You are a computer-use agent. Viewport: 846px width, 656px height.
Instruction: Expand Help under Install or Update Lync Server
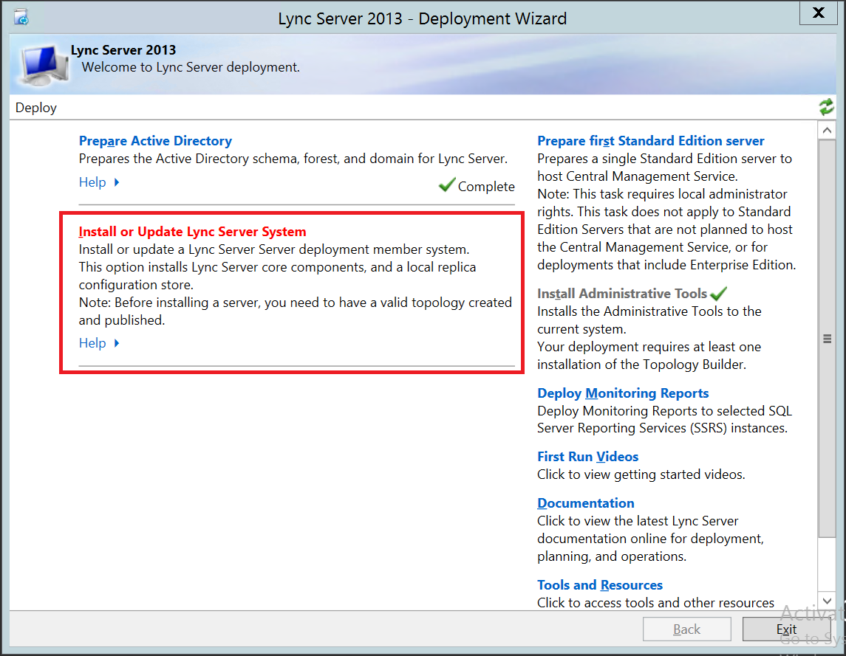click(x=99, y=343)
